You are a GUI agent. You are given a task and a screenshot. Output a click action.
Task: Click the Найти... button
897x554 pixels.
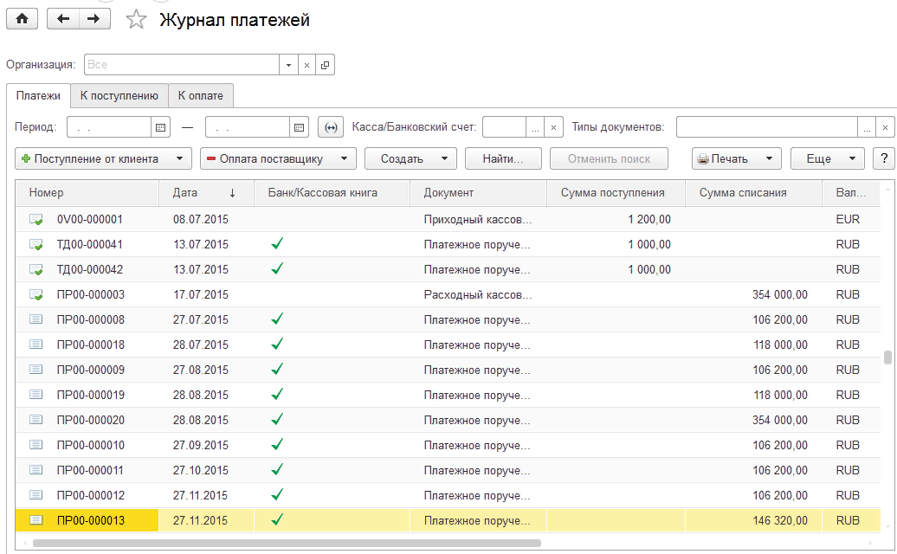click(503, 158)
